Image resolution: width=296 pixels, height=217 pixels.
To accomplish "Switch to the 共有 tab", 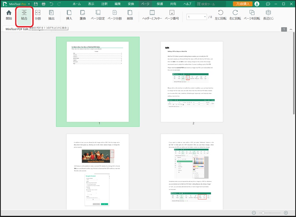I will (x=173, y=4).
